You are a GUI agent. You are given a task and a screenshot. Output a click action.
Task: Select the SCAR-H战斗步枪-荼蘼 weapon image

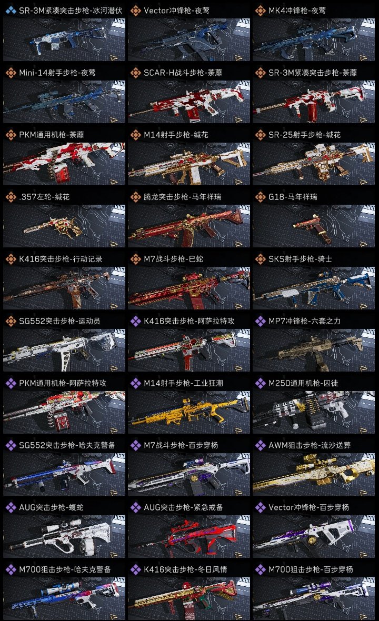[189, 102]
